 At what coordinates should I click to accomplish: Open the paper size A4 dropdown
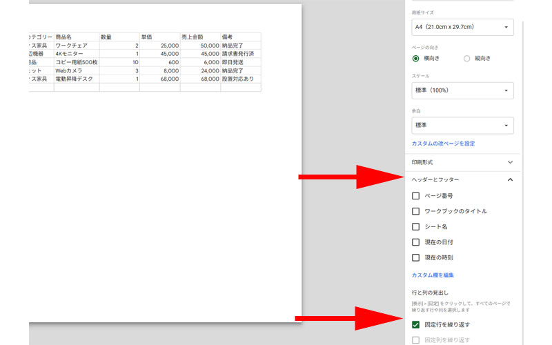(462, 27)
